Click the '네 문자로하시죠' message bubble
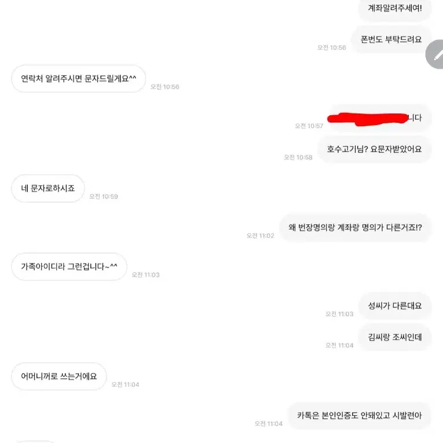443x443 pixels. [x=47, y=188]
